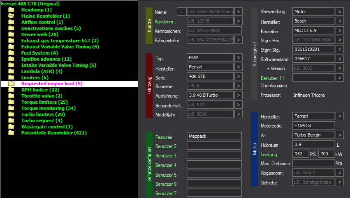Click the Airflow control folder icon
This screenshot has width=350, height=198.
click(x=11, y=22)
